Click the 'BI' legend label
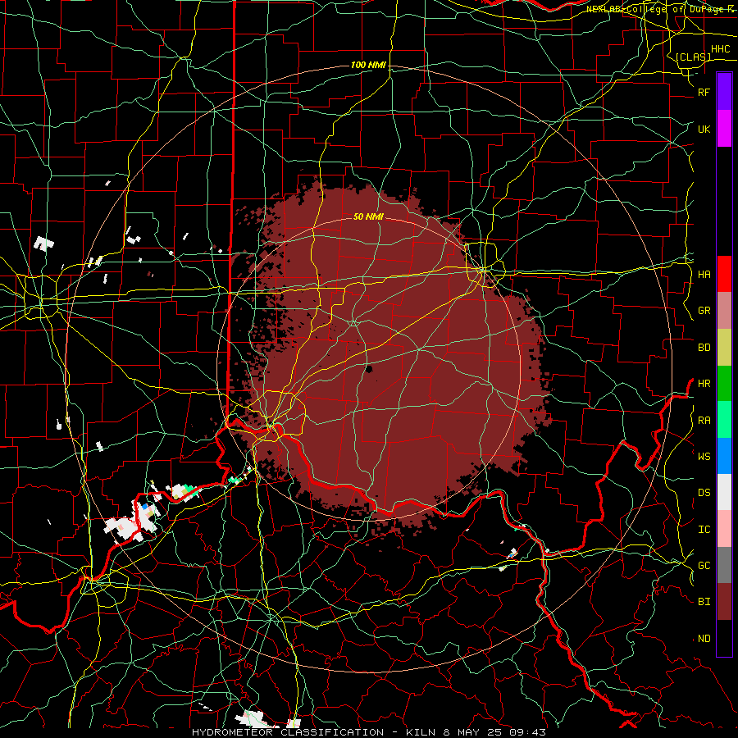 tap(704, 602)
